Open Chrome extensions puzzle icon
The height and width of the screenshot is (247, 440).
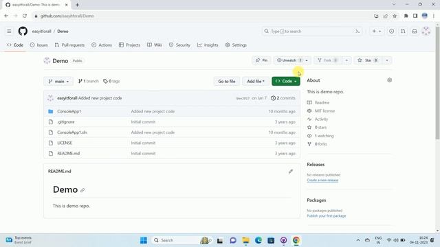click(x=406, y=16)
